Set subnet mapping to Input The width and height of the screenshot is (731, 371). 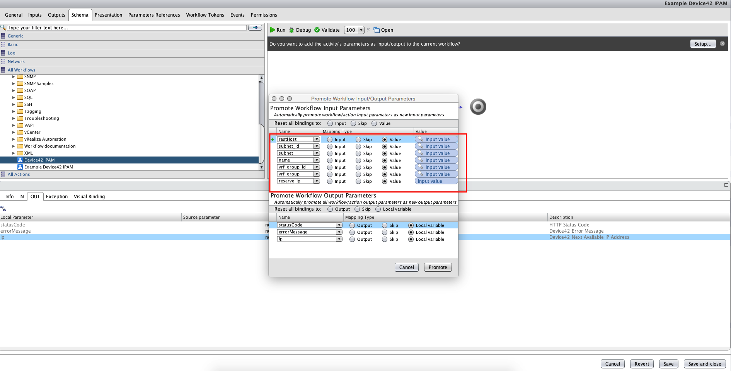click(x=330, y=153)
